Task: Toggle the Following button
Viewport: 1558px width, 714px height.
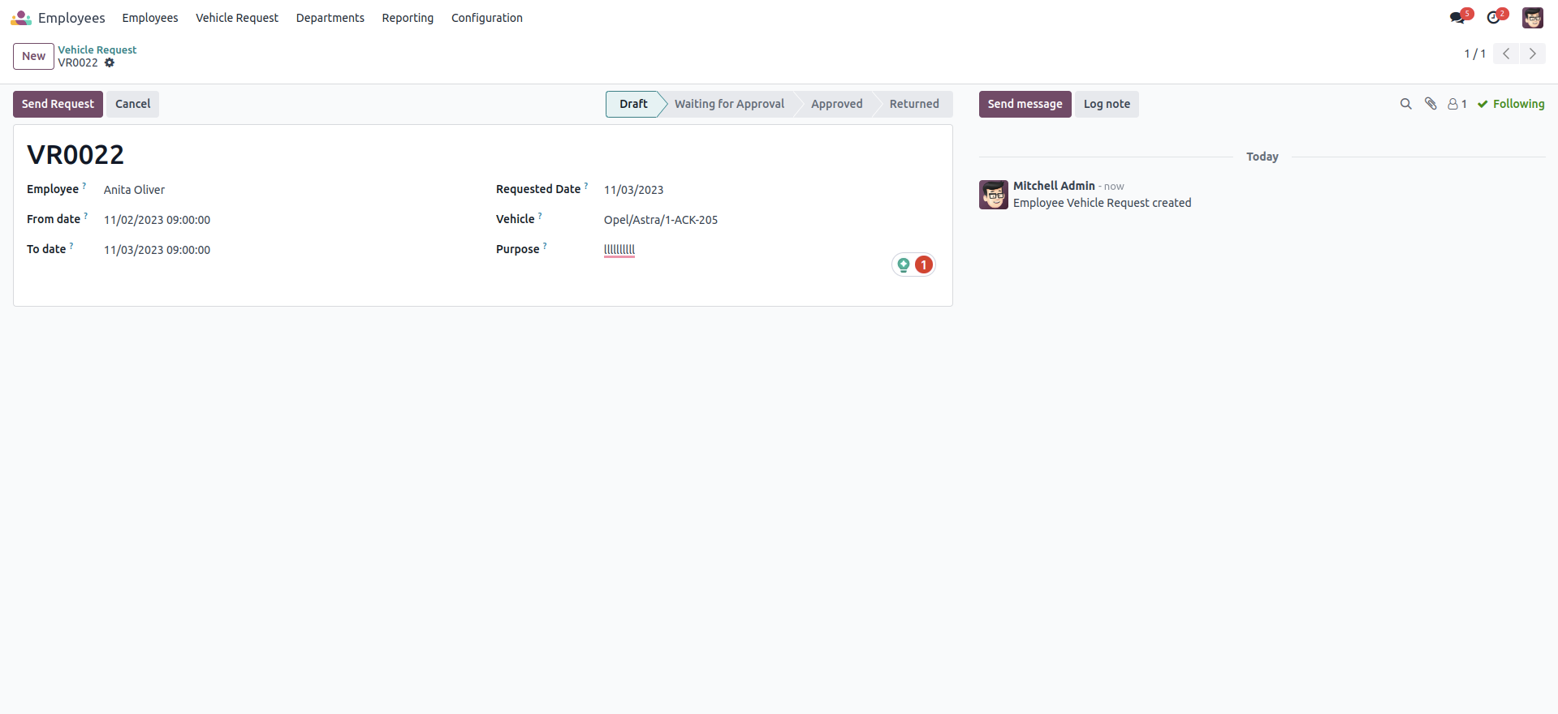Action: 1511,104
